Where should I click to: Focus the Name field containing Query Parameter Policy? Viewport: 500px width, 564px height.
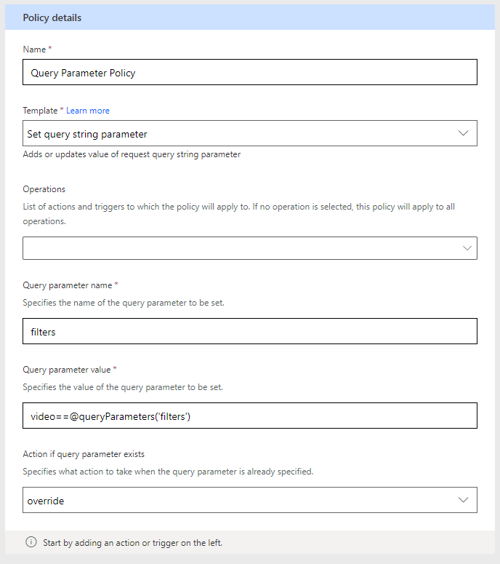click(x=250, y=72)
